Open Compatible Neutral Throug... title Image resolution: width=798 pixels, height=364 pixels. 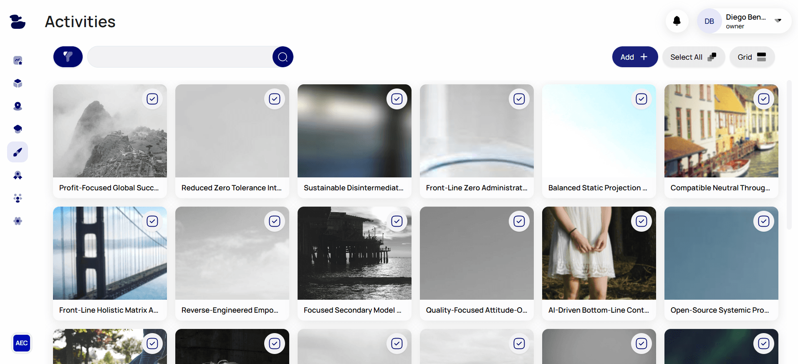(x=720, y=188)
